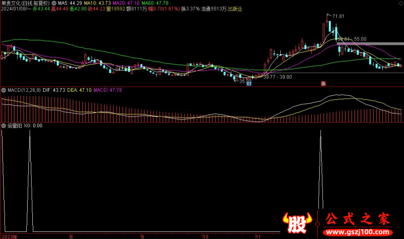Image resolution: width=404 pixels, height=239 pixels.
Task: Click the red 涨 marker icon
Action: point(323,84)
